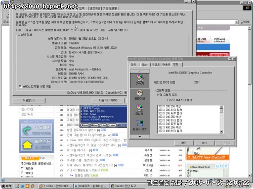Viewport: 253px width, 189px height.
Task: Click the 다음 페이지(N) button in DirectX dialog
Action: coord(108,100)
